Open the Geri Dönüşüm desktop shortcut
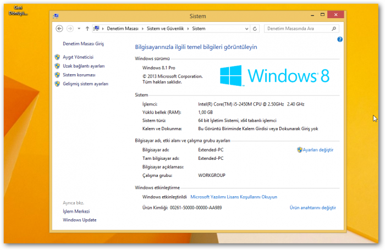385x250 pixels. click(x=18, y=10)
